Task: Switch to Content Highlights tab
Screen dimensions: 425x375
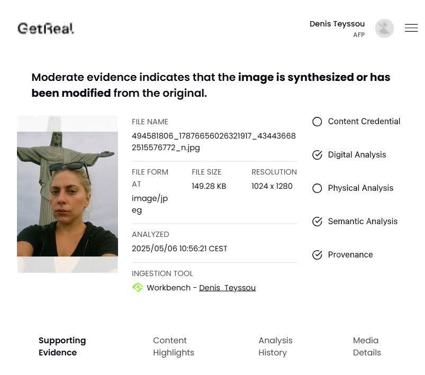Action: point(173,346)
